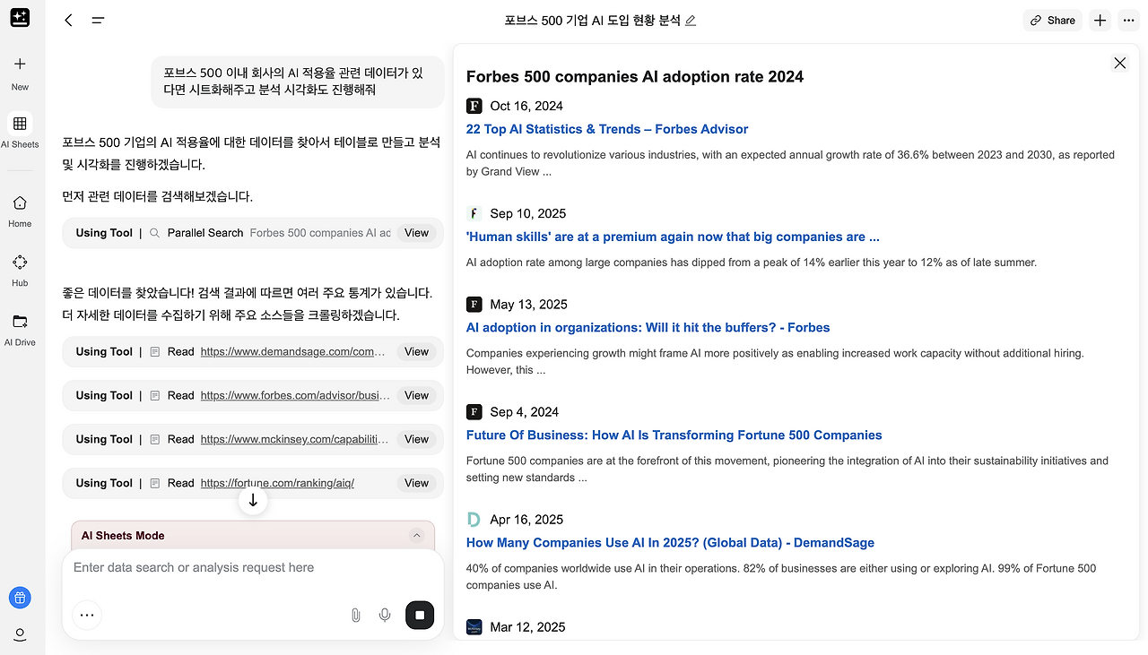
Task: Select the 'Forbes 500 companies AI adoption rate 2024' heading
Action: coord(635,76)
